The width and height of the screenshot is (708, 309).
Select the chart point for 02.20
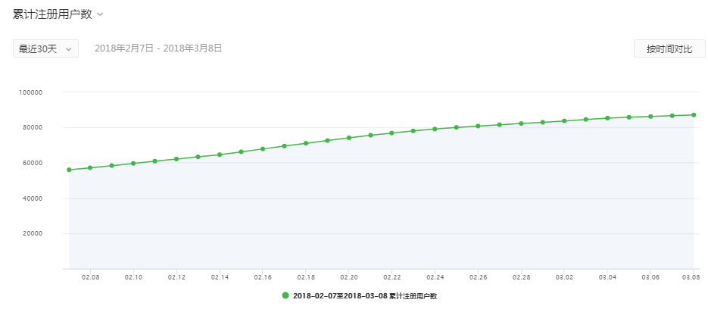tap(349, 138)
